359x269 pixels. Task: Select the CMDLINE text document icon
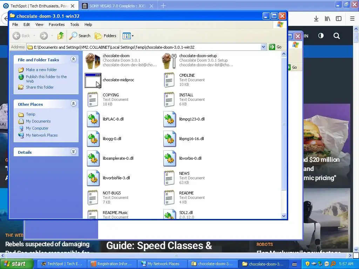click(169, 80)
